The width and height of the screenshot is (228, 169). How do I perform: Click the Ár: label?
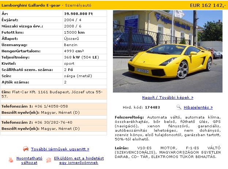(5, 14)
